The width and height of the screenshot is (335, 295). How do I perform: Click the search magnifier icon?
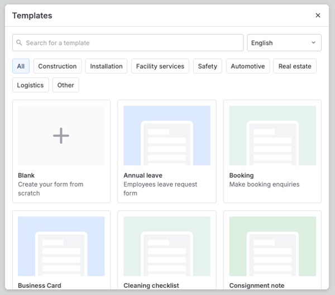pos(19,42)
